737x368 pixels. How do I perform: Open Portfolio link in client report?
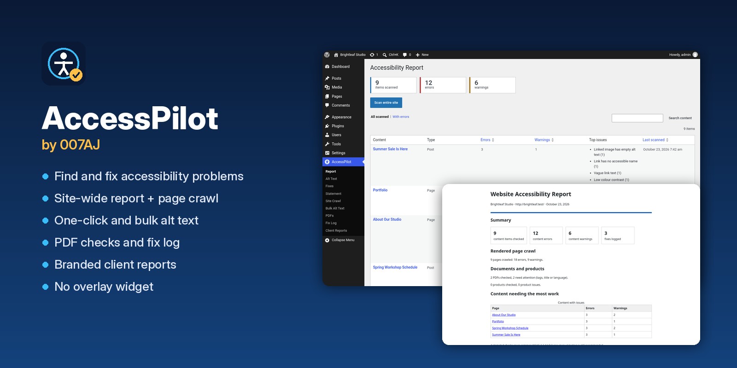coord(498,322)
